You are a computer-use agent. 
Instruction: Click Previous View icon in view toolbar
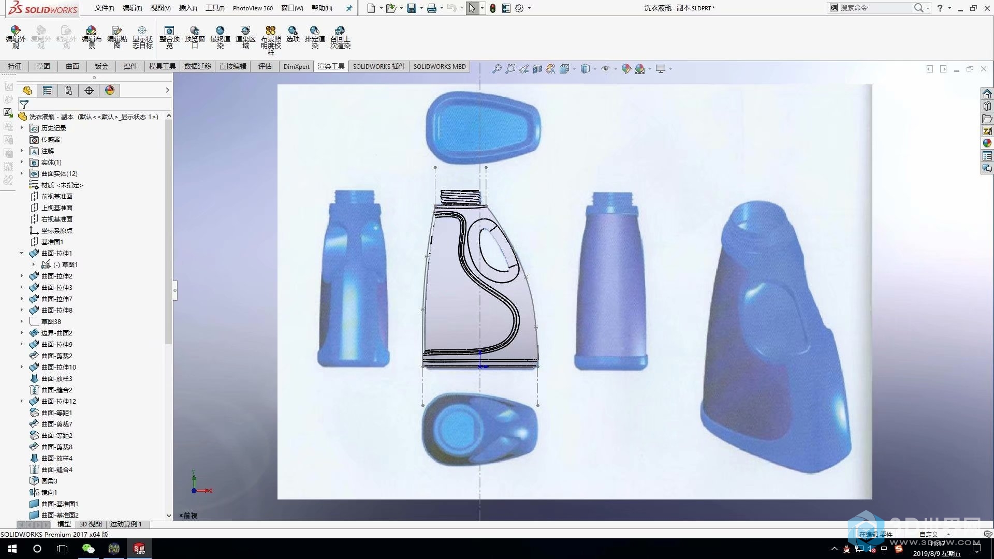tap(524, 69)
